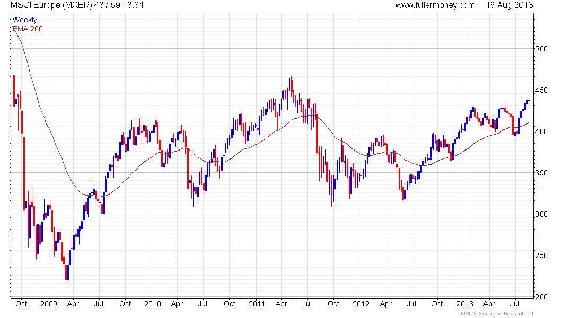
Task: Click the 2011 year label on time axis
Action: tap(257, 304)
